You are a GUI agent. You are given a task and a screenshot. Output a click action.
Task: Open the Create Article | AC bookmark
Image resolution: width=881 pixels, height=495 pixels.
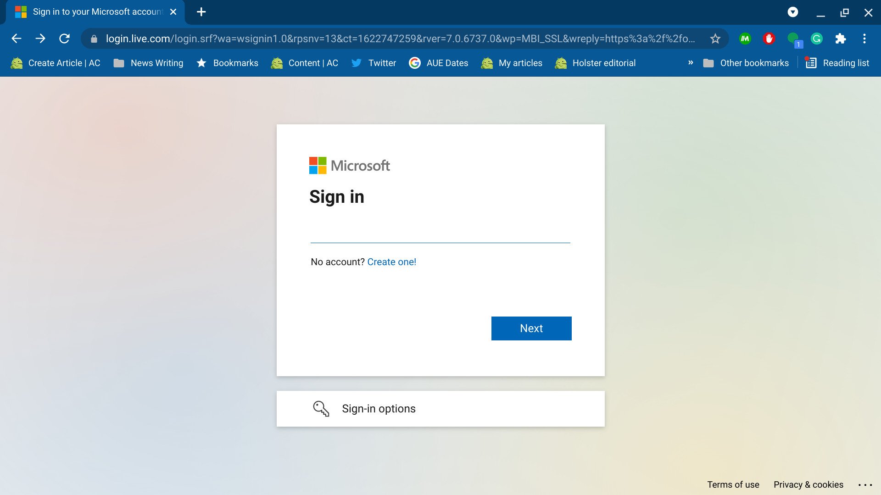pos(56,63)
